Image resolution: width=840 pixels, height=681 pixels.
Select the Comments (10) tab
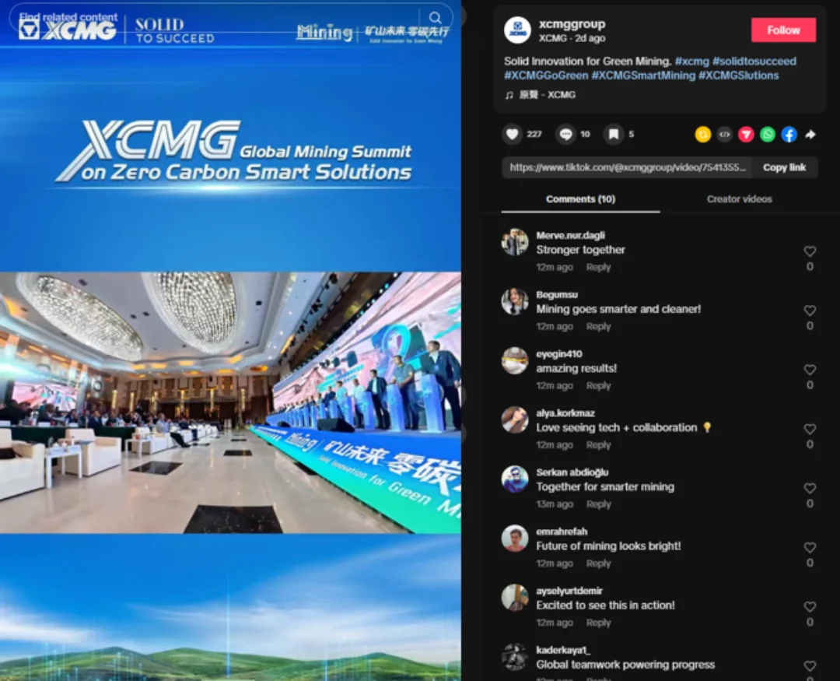click(581, 199)
